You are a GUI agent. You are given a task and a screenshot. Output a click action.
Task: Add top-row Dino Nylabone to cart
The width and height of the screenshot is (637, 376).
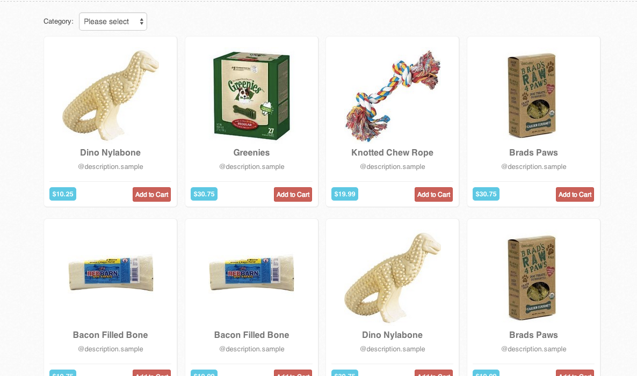[151, 194]
